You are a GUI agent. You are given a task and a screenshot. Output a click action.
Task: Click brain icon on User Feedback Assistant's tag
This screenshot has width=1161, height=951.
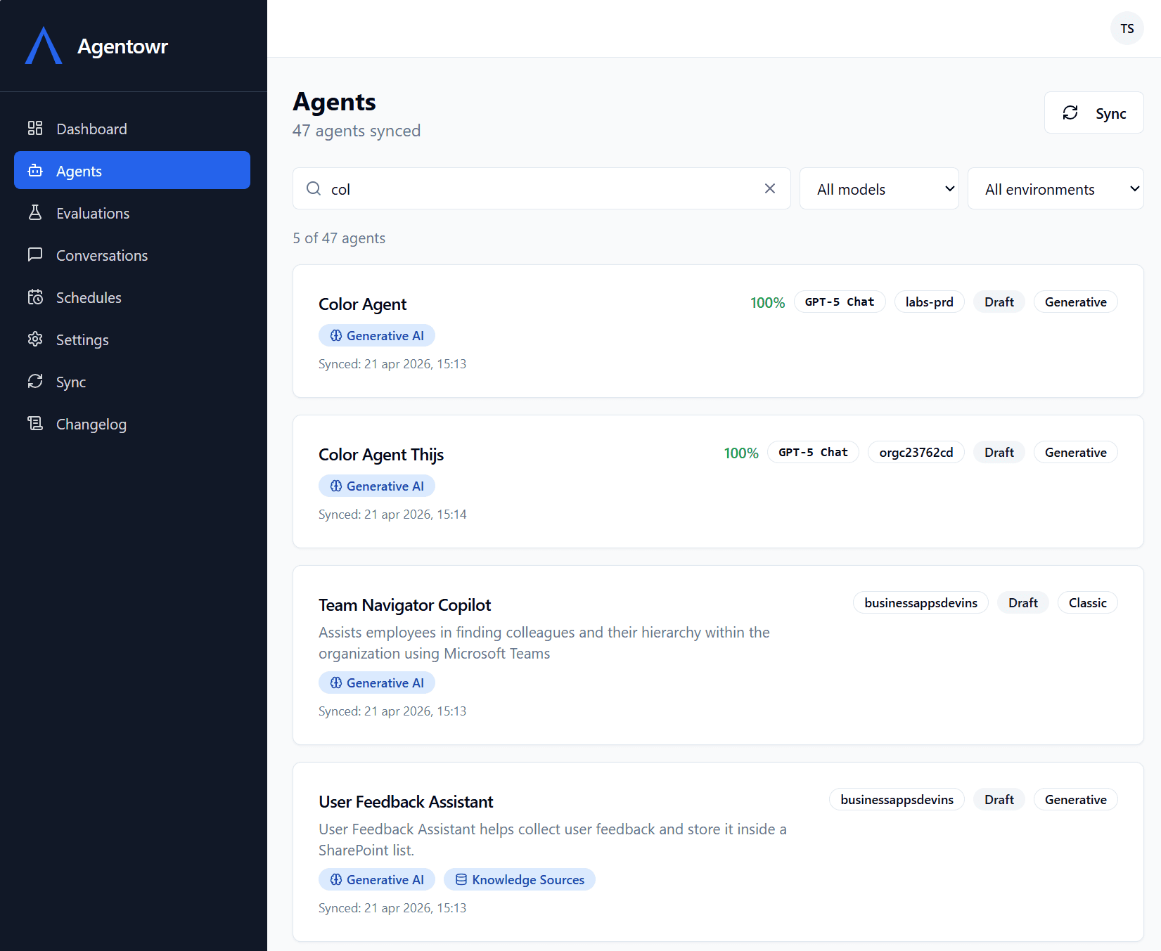(336, 879)
